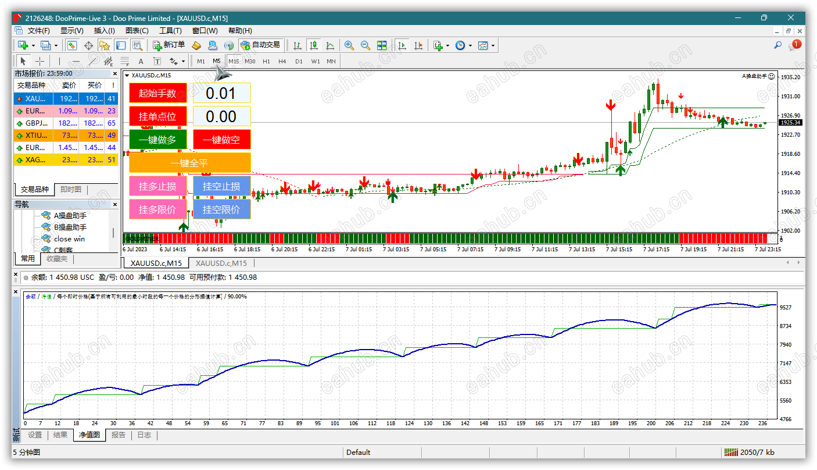The height and width of the screenshot is (470, 817).
Task: Open the MetaEditor book icon
Action: click(196, 45)
